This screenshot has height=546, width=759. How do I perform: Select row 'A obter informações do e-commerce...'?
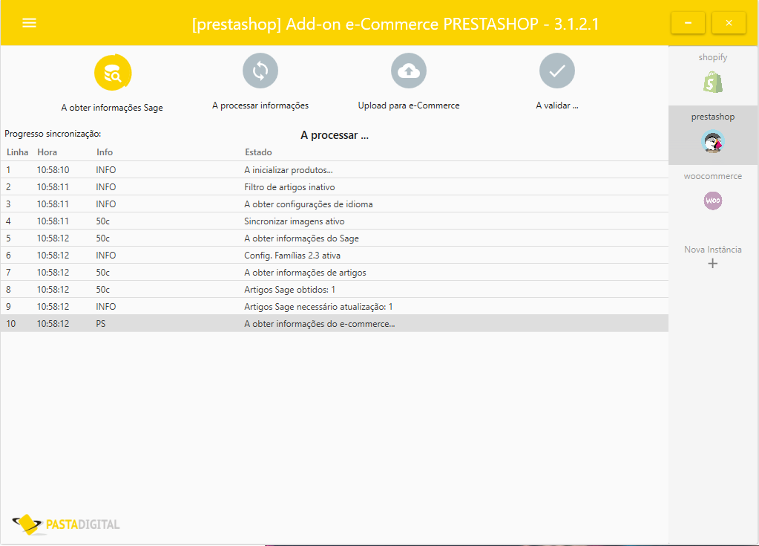pos(335,324)
